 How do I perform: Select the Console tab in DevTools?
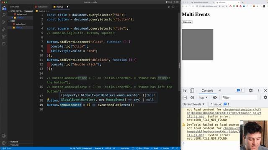tap(207, 90)
